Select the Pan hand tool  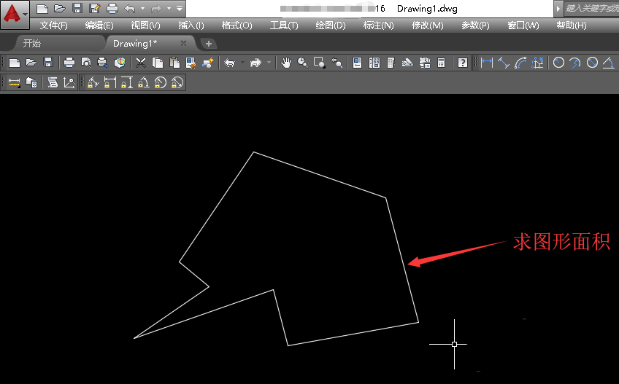(x=286, y=62)
